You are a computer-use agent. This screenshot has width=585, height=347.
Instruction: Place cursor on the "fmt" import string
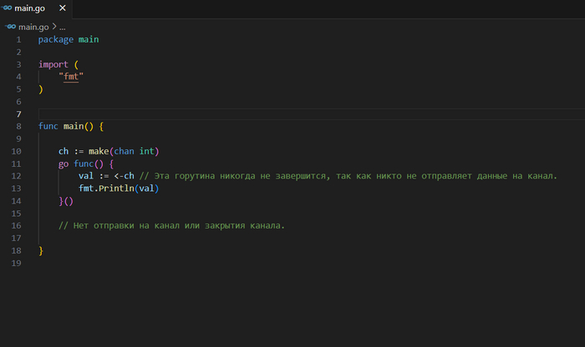[74, 77]
